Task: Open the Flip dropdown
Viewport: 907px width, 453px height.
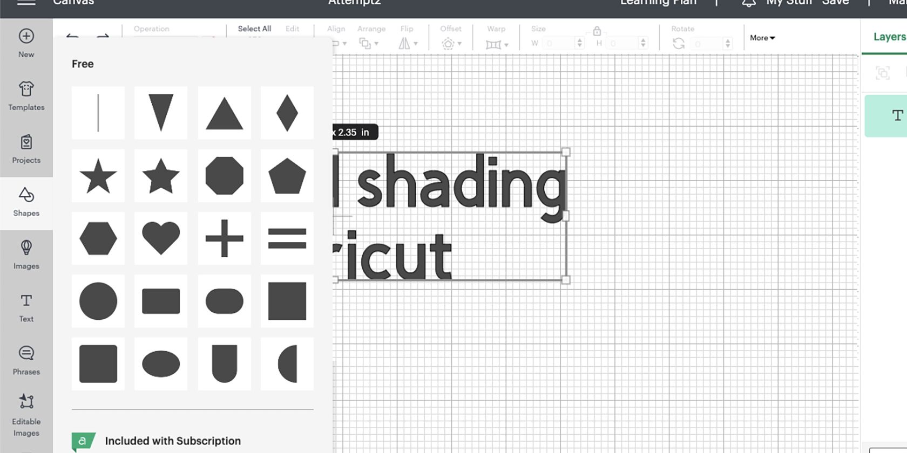Action: pyautogui.click(x=407, y=43)
